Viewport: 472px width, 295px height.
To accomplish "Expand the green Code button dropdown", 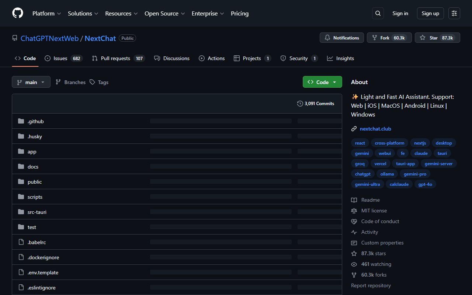I will (x=334, y=82).
